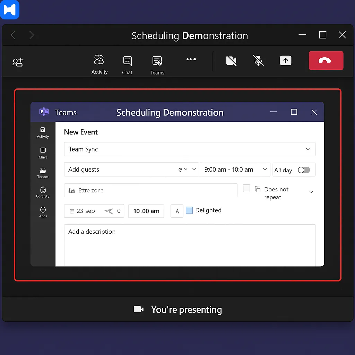Open the Chat panel in the meeting toolbar
The width and height of the screenshot is (355, 355).
tap(127, 65)
